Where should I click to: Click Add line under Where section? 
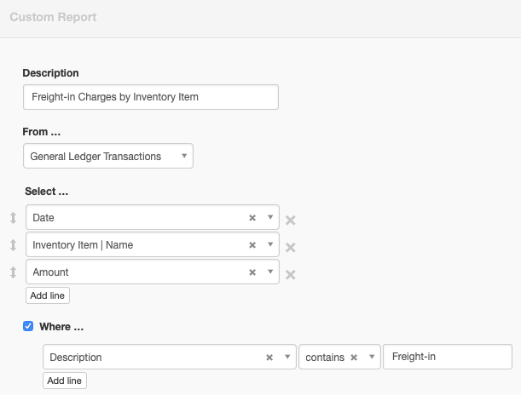(65, 381)
